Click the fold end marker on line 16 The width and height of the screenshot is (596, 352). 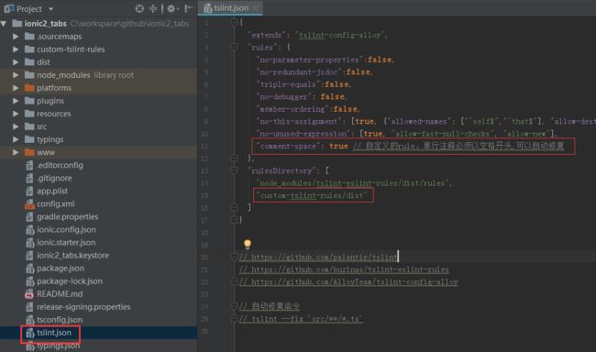point(234,207)
